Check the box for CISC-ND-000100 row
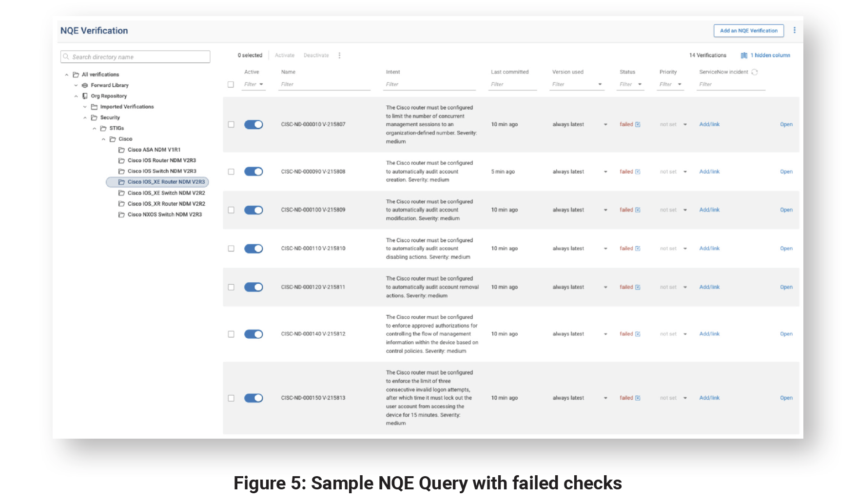Viewport: 857px width, 503px height. (231, 210)
